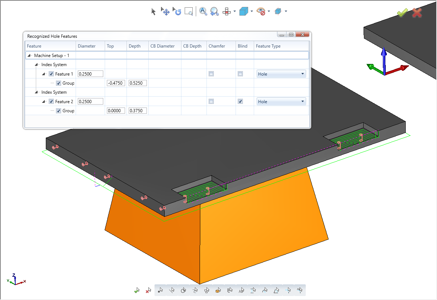Activate the Zoom Window tool

point(189,11)
